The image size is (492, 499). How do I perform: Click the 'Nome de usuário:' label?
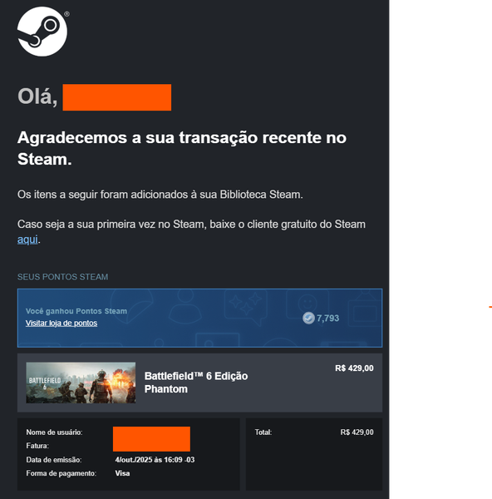coord(54,432)
